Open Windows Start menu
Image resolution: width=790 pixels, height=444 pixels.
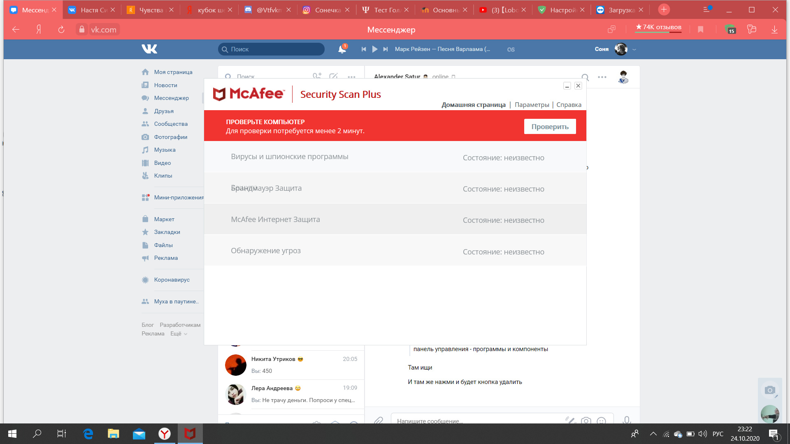pyautogui.click(x=12, y=434)
